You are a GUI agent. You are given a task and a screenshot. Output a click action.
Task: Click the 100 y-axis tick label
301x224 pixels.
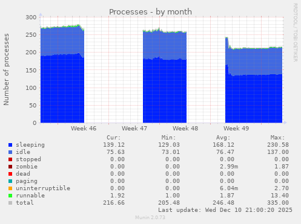coord(31,88)
